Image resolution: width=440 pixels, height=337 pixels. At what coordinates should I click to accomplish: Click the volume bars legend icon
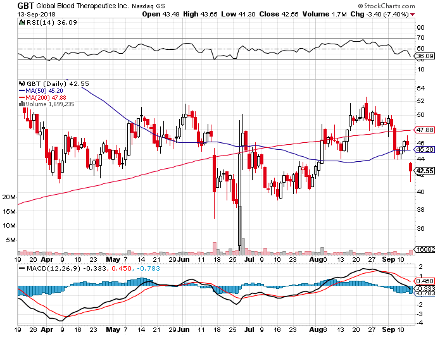click(22, 104)
